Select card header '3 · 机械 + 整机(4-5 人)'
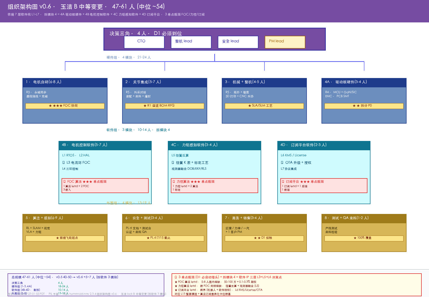429x297 pixels. coord(264,82)
